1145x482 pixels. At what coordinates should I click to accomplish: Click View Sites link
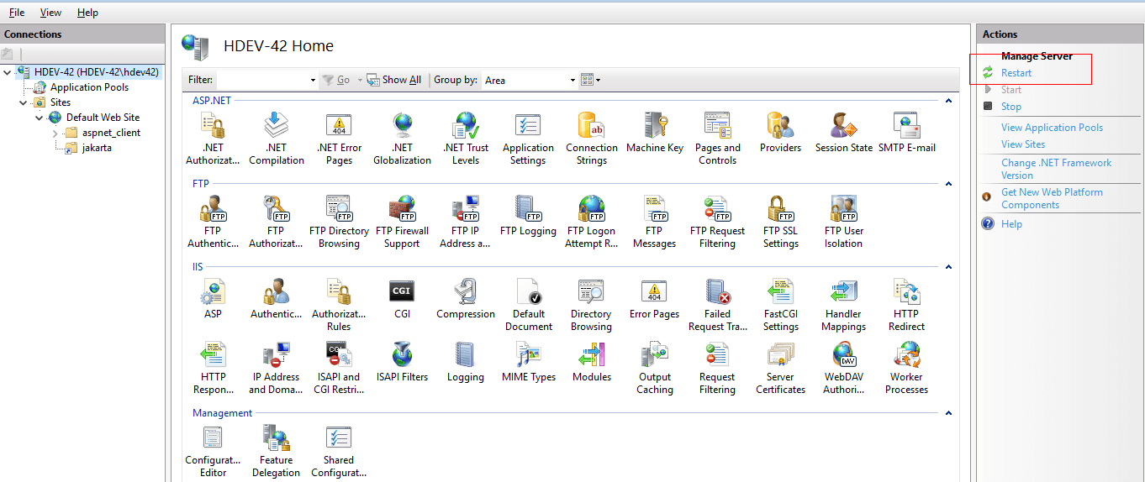tap(1023, 144)
